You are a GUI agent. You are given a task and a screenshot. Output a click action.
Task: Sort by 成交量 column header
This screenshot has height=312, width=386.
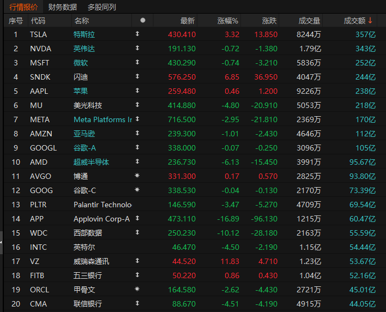[309, 21]
